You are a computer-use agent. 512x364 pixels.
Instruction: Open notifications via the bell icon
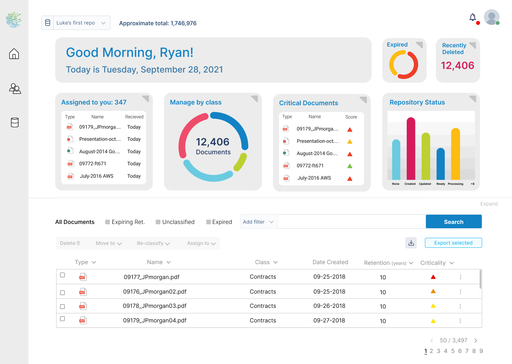pyautogui.click(x=473, y=17)
